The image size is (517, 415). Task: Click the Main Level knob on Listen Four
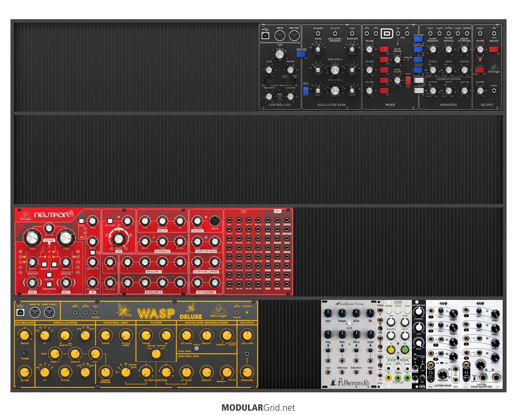click(x=443, y=373)
